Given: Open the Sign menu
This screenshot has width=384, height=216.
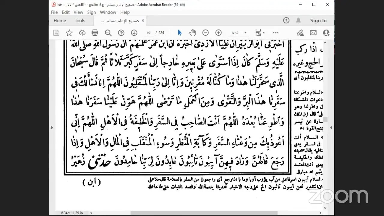Looking at the screenshot, I should (x=91, y=12).
